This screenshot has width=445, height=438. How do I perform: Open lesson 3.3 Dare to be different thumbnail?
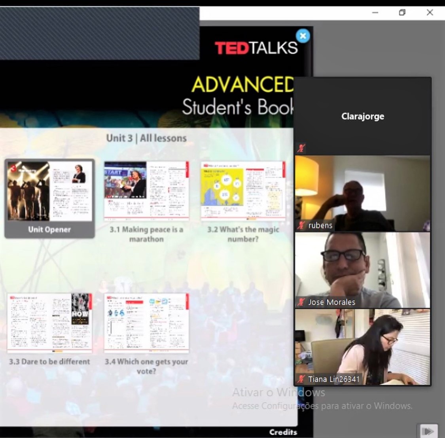coord(50,323)
